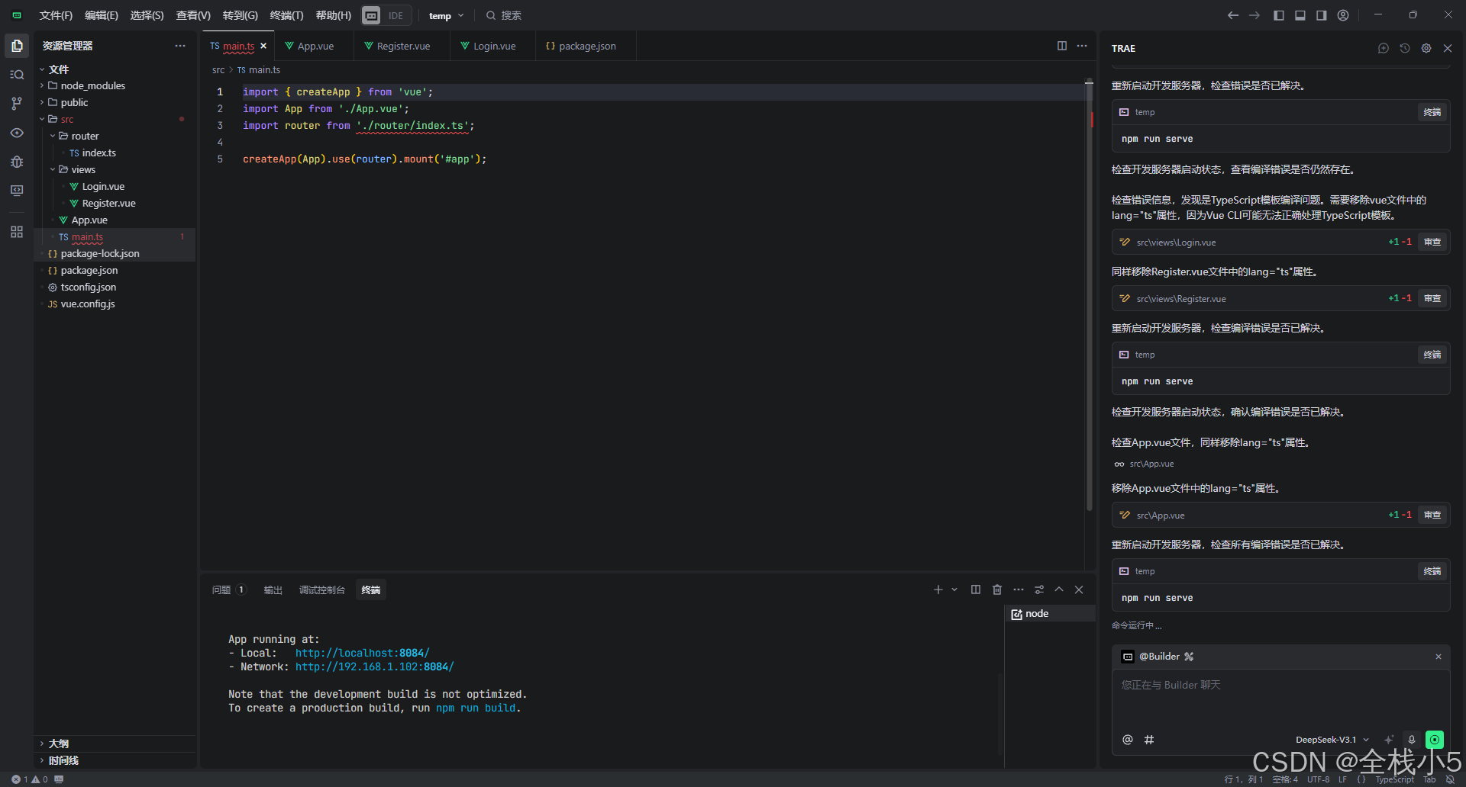Remove the @Builder agent from chat

(1439, 657)
